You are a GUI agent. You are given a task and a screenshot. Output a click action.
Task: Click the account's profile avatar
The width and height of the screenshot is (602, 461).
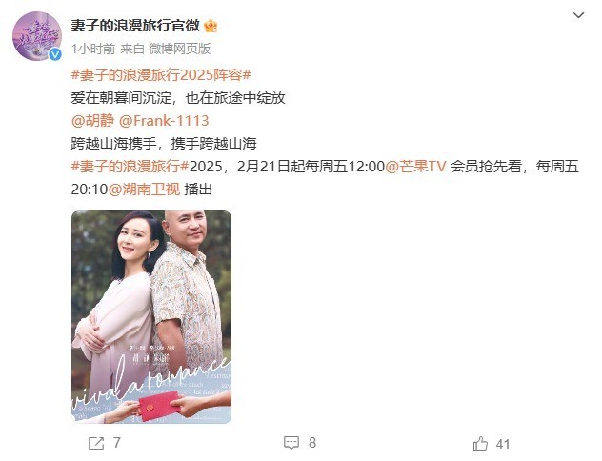pyautogui.click(x=37, y=36)
